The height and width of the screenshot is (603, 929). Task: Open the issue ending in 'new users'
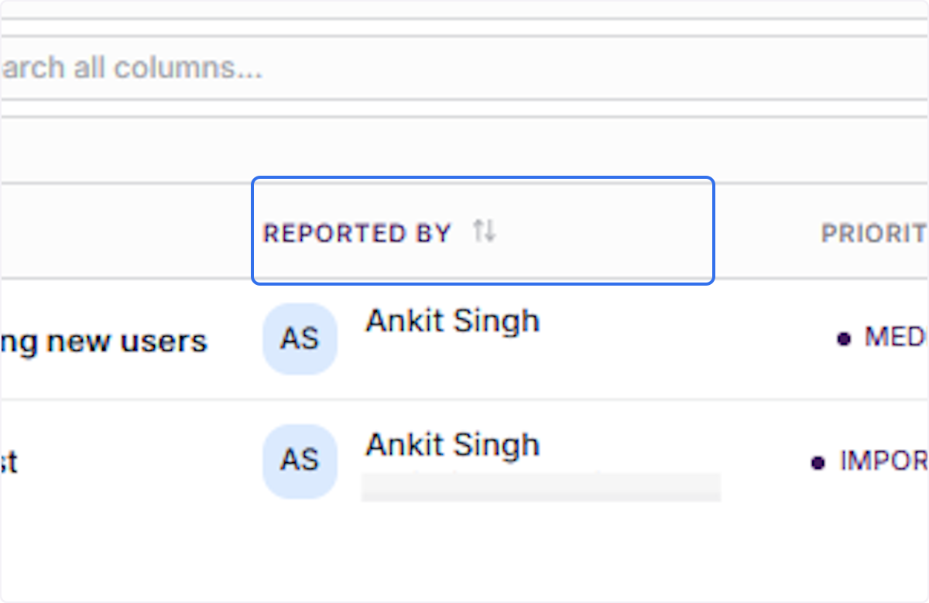pyautogui.click(x=104, y=341)
